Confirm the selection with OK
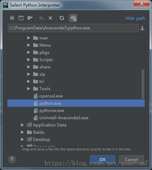Viewport: 152px width, 170px height. 103,159
